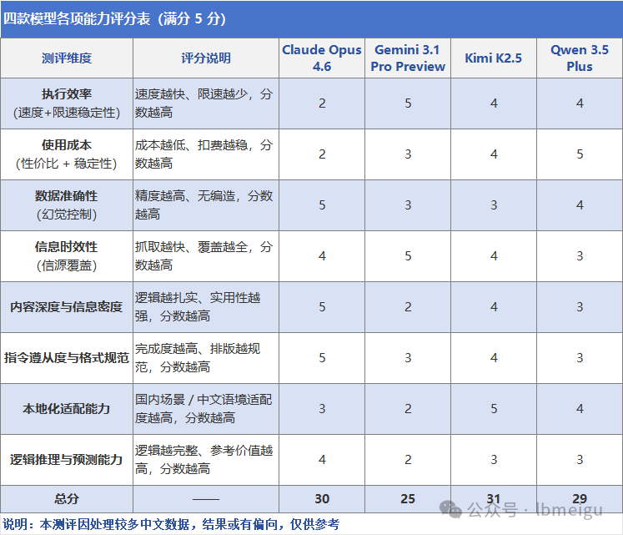Click description '成本越低、扣费越稳，分数越高'
Screen dimensions: 623x535
coord(203,154)
